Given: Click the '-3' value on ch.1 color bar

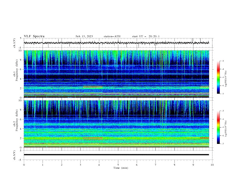Looking at the screenshot, I should pos(222,61).
